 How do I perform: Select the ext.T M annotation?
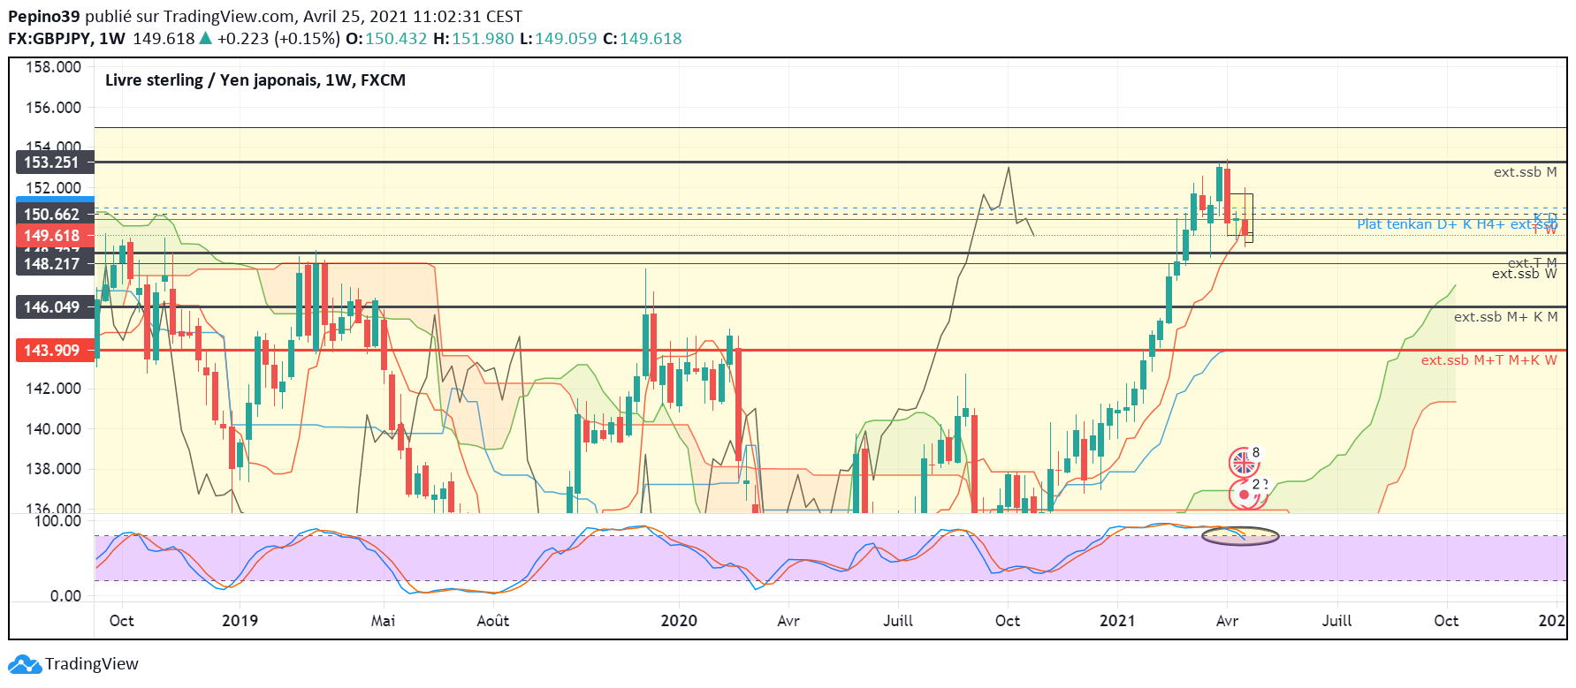click(x=1533, y=262)
